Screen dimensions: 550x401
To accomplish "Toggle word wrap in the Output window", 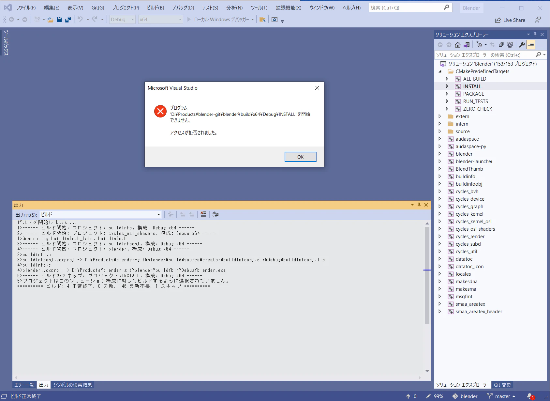I will pyautogui.click(x=216, y=214).
